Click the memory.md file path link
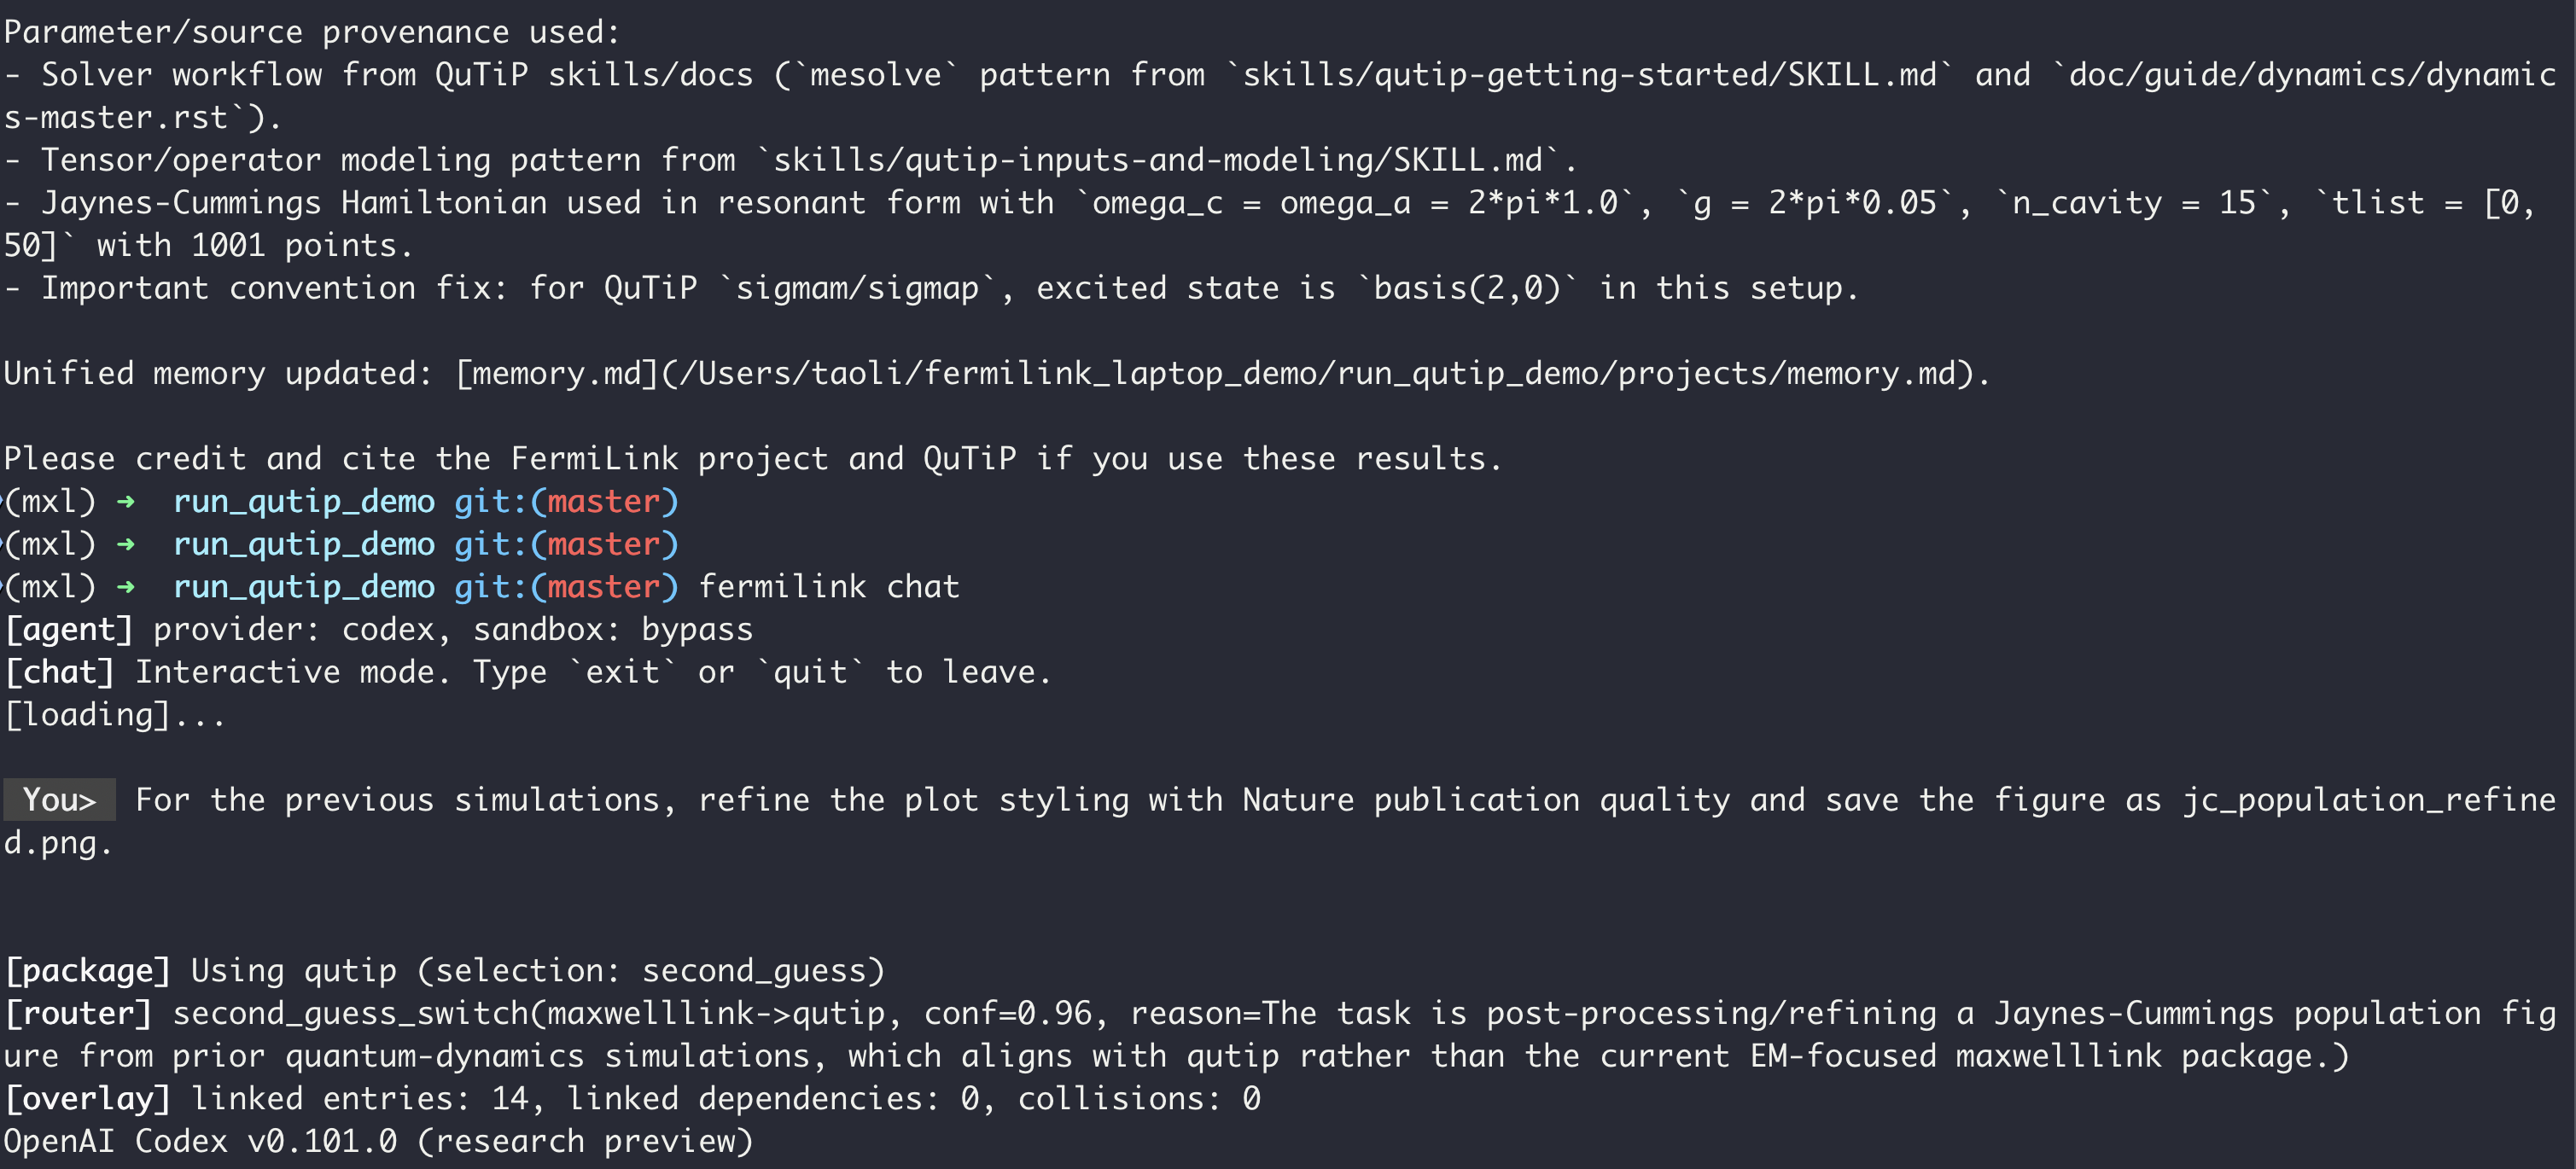The width and height of the screenshot is (2576, 1169). point(1220,374)
